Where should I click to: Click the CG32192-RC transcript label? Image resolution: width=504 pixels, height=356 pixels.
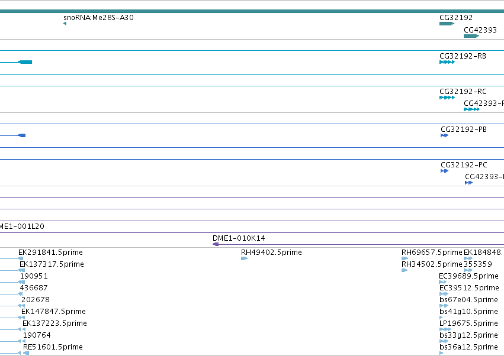[x=463, y=92]
